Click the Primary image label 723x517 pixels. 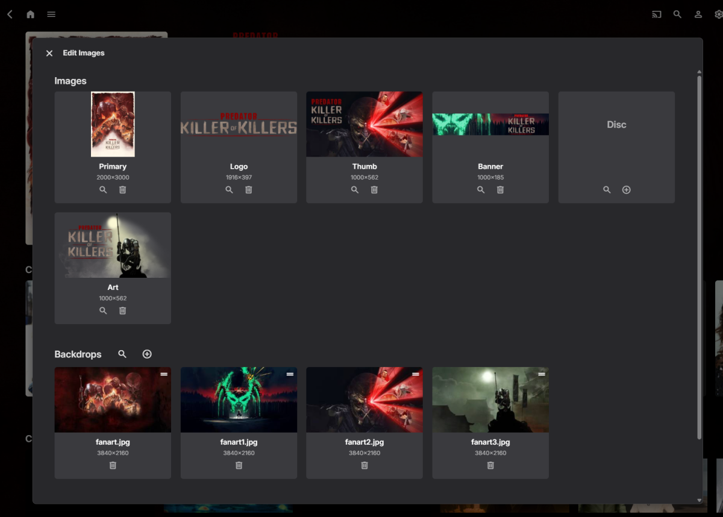[113, 166]
